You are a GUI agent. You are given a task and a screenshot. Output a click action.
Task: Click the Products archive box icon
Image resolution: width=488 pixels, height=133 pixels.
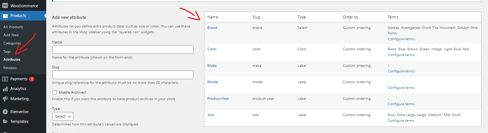5,16
